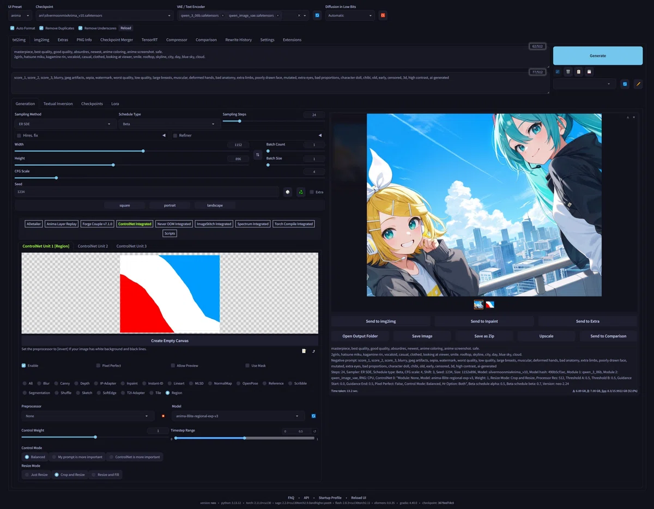Remove the qwen_3_06b.safetensors tag
The width and height of the screenshot is (654, 509).
pos(222,16)
